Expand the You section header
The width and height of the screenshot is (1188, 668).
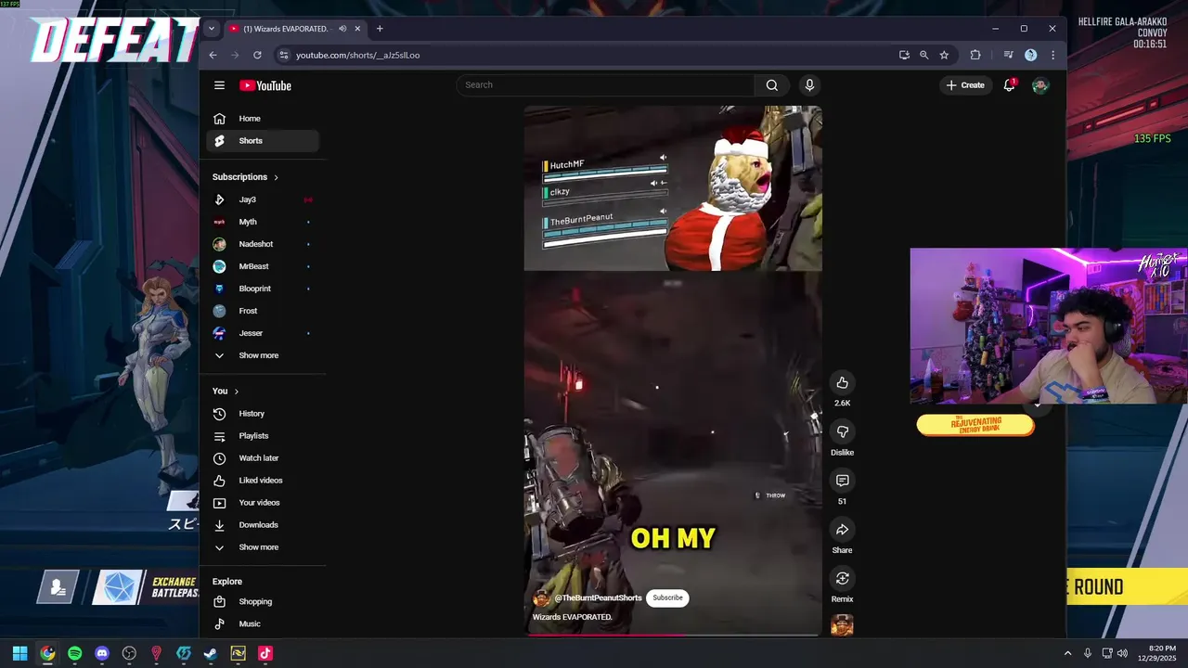point(226,392)
